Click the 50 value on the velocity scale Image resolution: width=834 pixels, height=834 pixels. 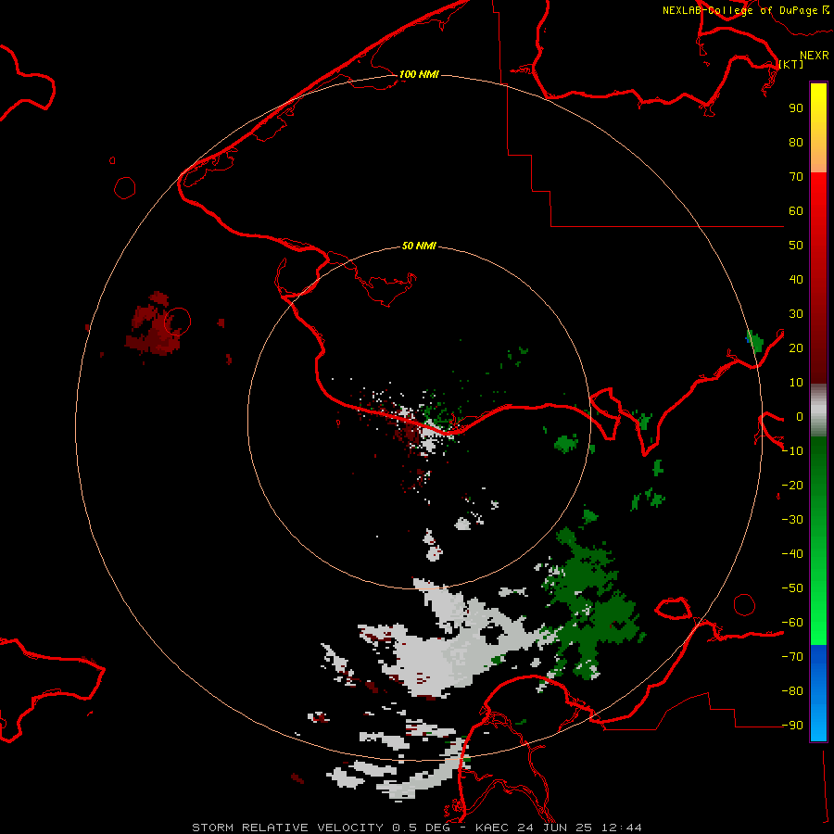(x=796, y=246)
